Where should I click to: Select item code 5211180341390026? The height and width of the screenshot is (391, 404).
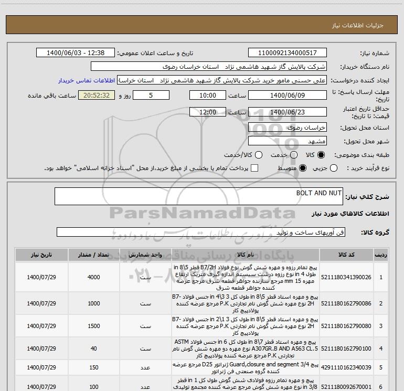click(x=346, y=277)
